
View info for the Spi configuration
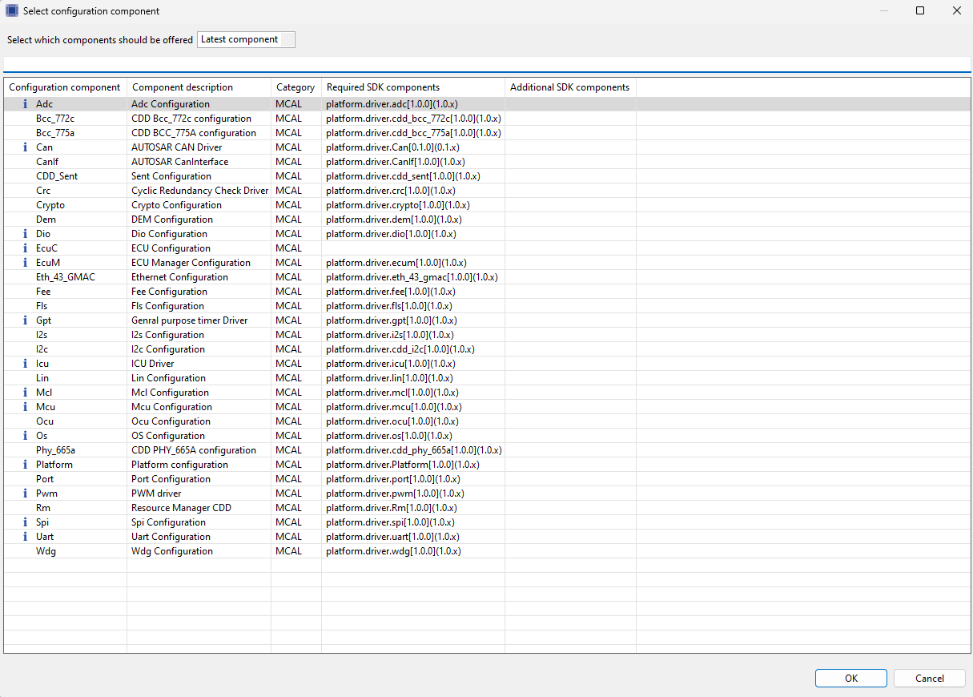(x=24, y=522)
